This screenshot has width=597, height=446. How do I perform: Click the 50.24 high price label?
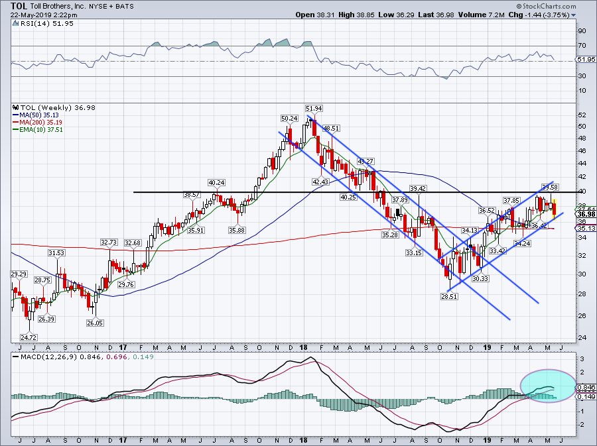(x=289, y=118)
